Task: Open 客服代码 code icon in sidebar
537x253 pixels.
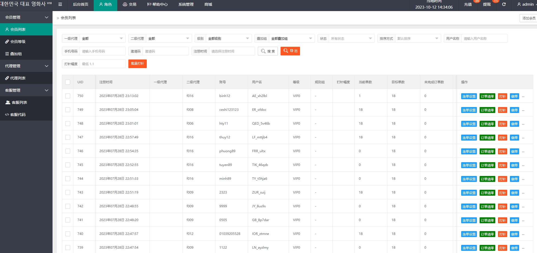Action: pyautogui.click(x=7, y=115)
